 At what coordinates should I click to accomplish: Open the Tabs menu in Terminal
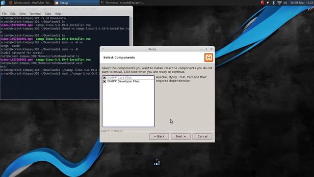[48, 14]
